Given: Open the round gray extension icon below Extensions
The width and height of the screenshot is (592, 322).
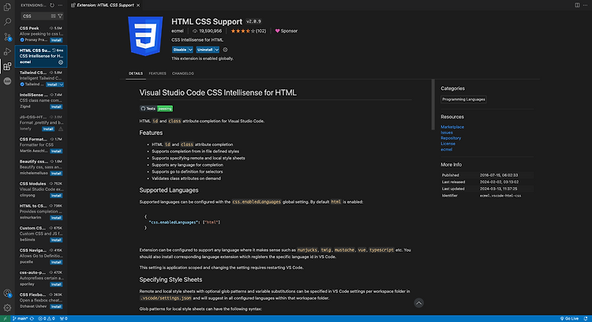Looking at the screenshot, I should point(7,81).
